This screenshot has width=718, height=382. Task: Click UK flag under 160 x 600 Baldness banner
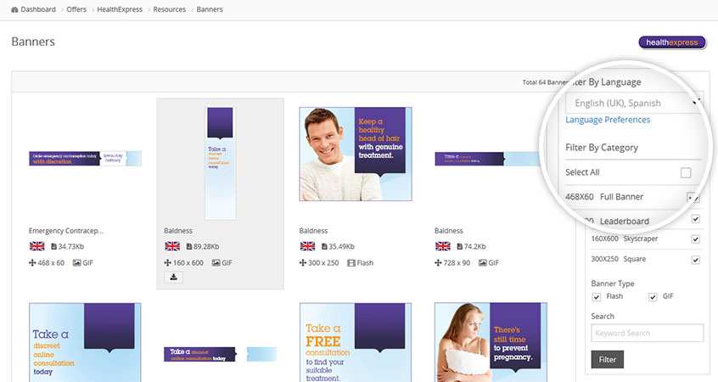tap(172, 246)
